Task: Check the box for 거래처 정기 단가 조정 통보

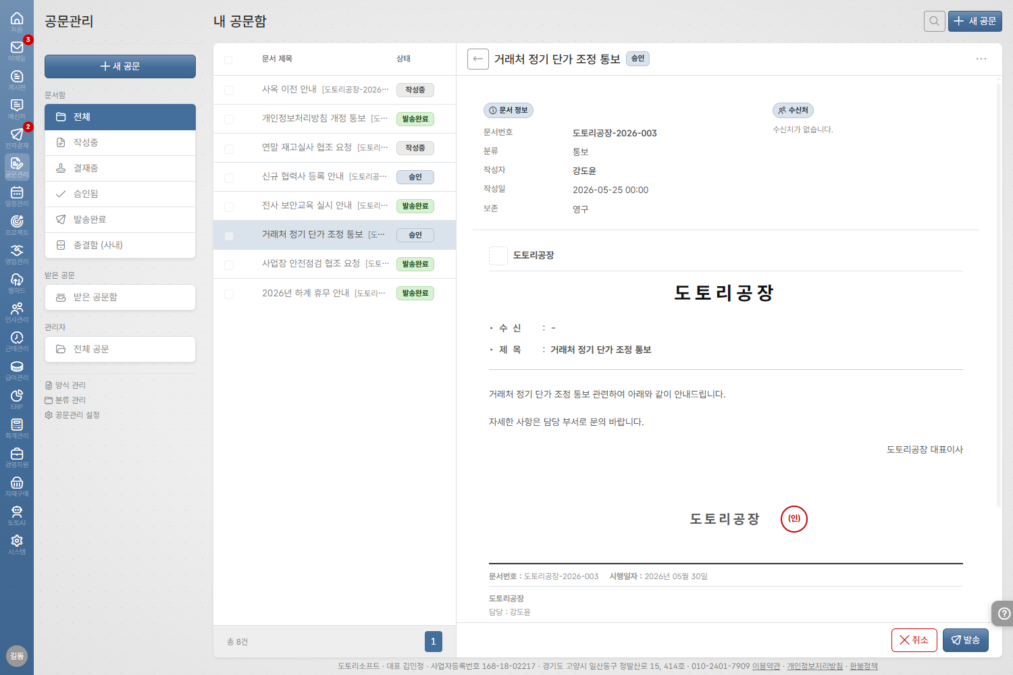Action: (229, 236)
